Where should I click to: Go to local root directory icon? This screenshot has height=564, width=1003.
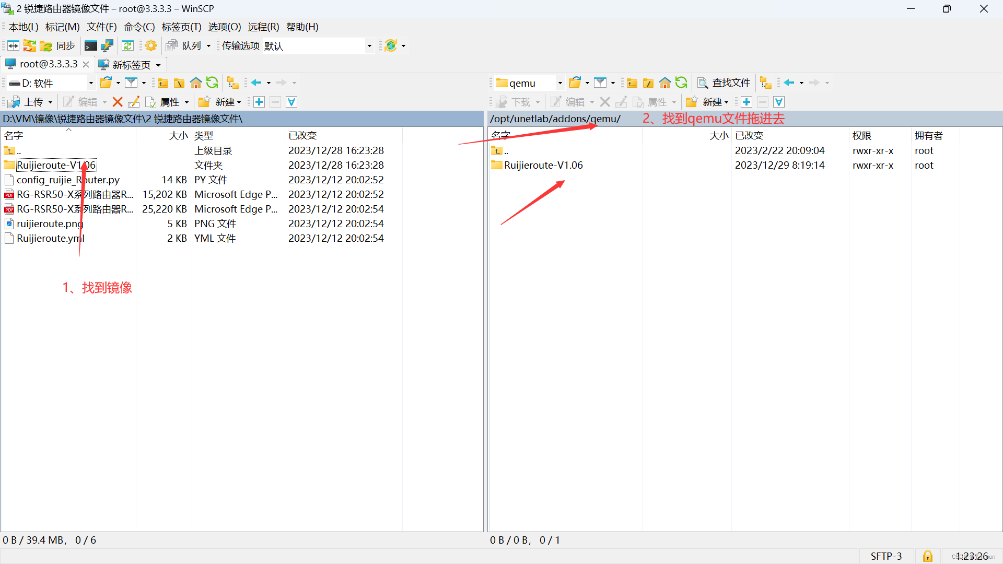(x=179, y=83)
